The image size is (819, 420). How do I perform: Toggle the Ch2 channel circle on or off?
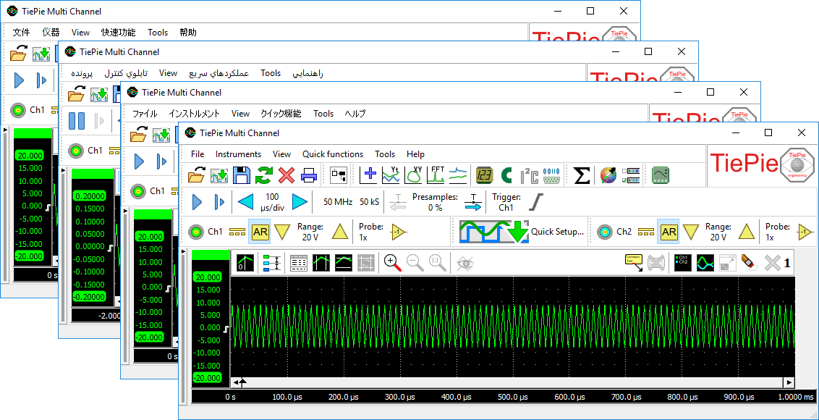point(605,232)
